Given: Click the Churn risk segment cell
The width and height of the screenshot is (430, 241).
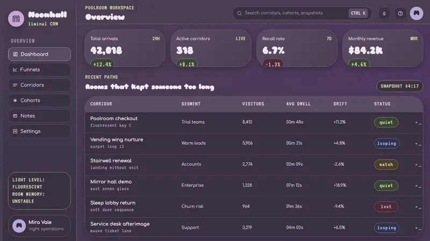Looking at the screenshot, I should pyautogui.click(x=192, y=206).
